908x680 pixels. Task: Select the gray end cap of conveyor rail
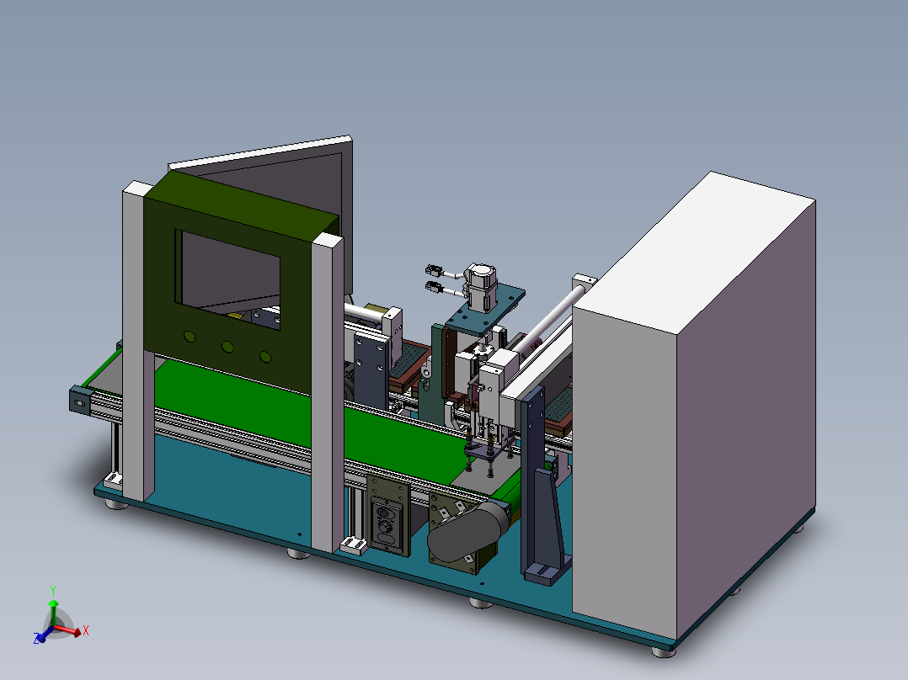click(81, 399)
